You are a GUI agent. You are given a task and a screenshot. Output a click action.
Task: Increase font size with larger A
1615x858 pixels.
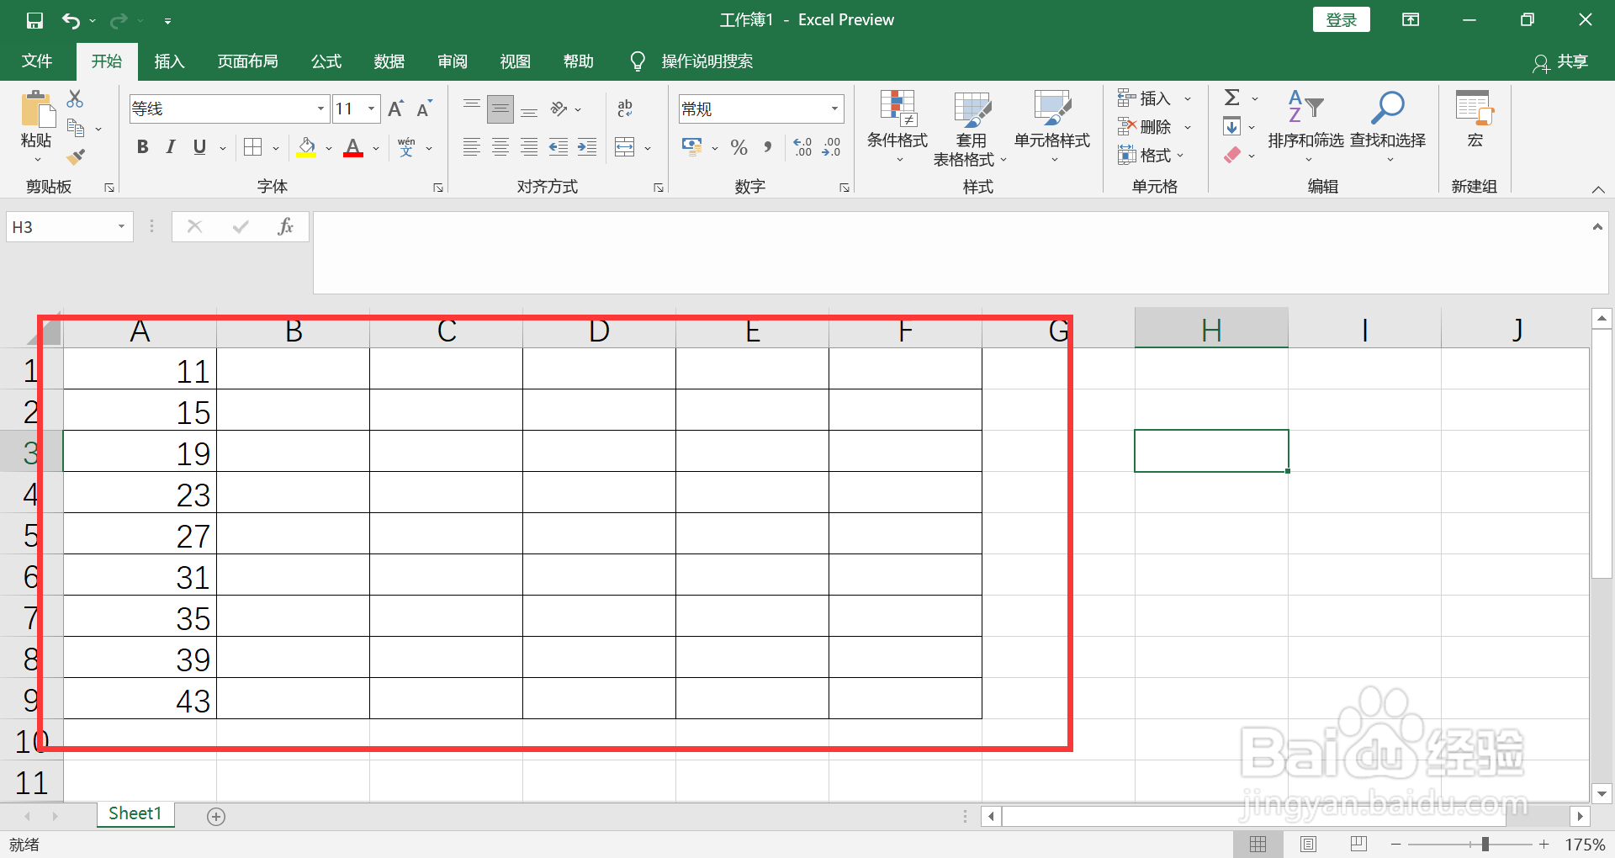(x=395, y=109)
